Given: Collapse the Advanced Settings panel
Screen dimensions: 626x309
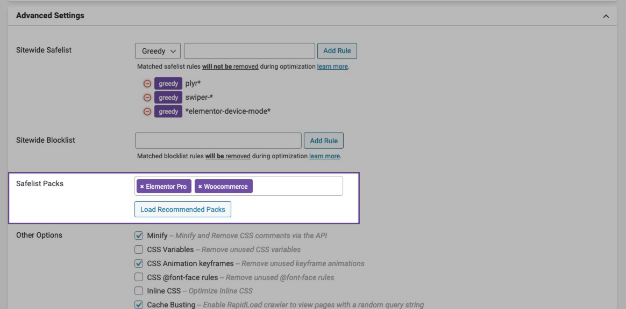Looking at the screenshot, I should tap(606, 16).
